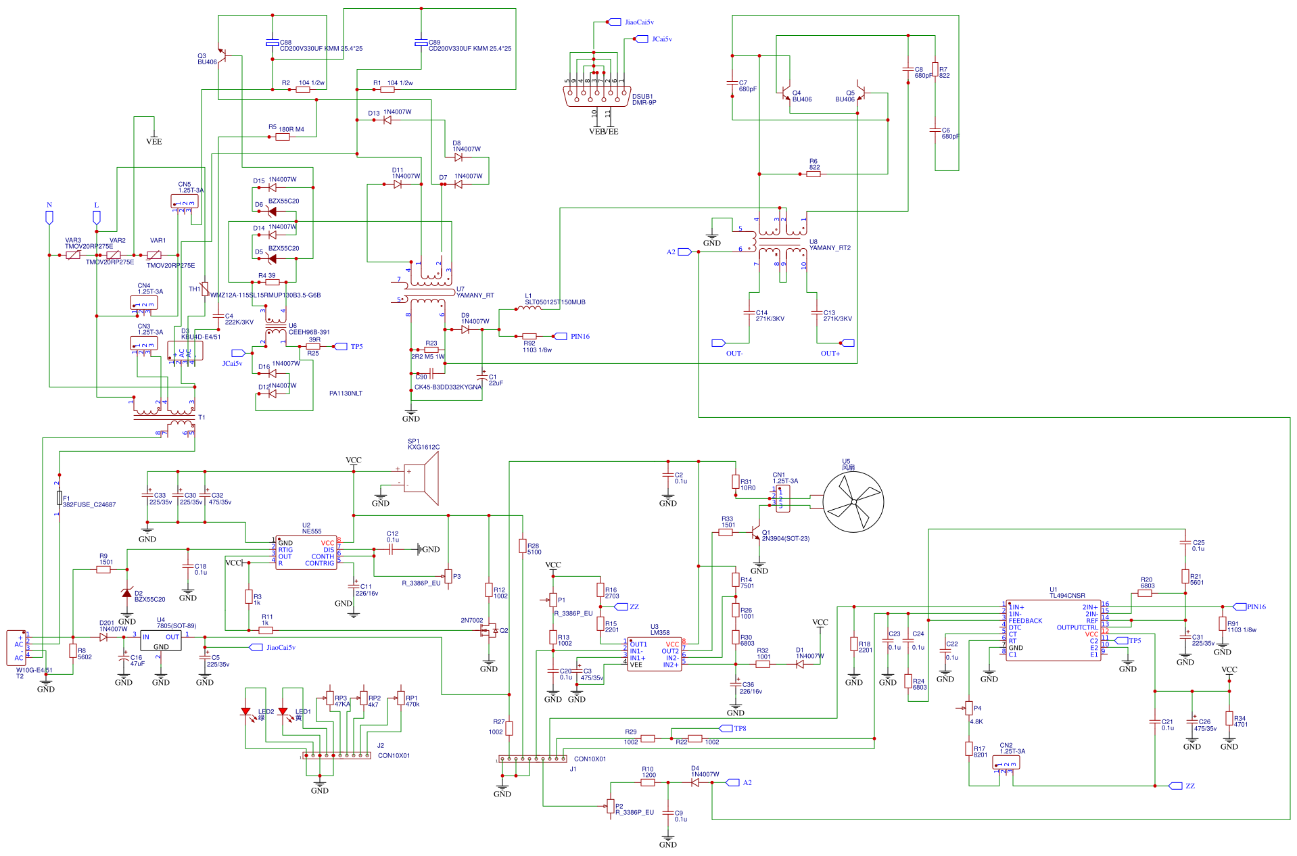Click the fuse F1 382FUSE component
1297x856 pixels.
(x=60, y=499)
